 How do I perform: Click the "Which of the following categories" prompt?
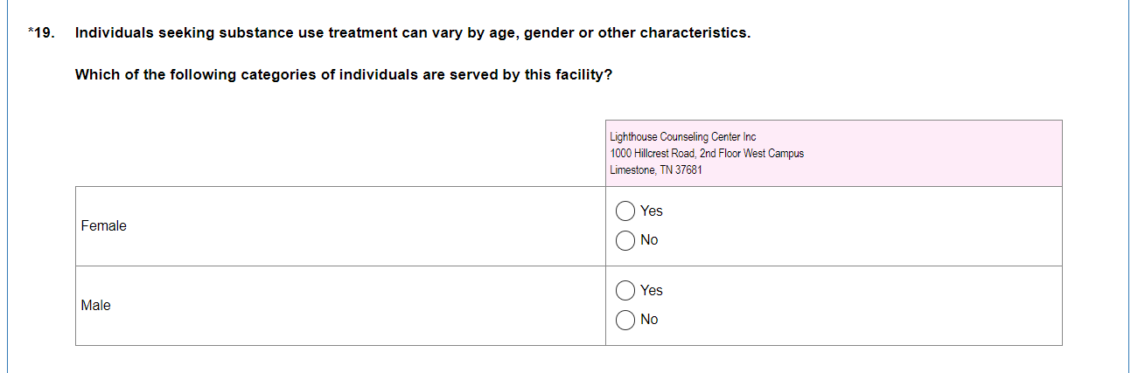click(343, 75)
